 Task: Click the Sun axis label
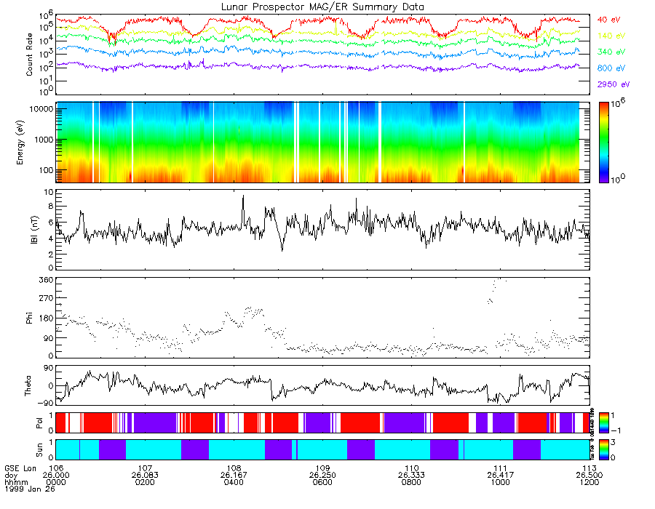pyautogui.click(x=39, y=450)
